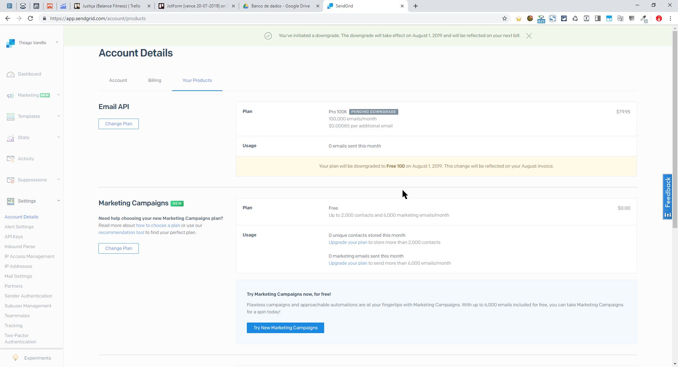Open the Chrome three-dot menu
The height and width of the screenshot is (367, 678).
pos(670,18)
